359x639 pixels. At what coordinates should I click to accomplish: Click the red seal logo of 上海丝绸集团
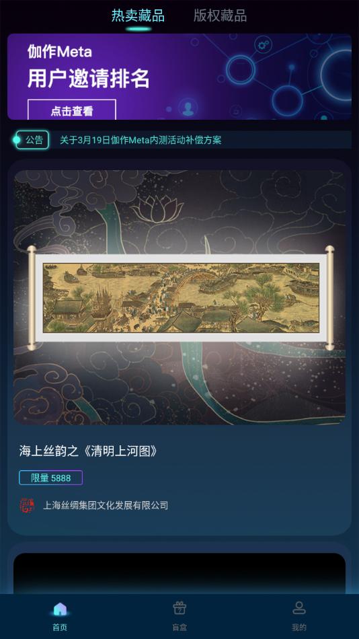pos(28,505)
